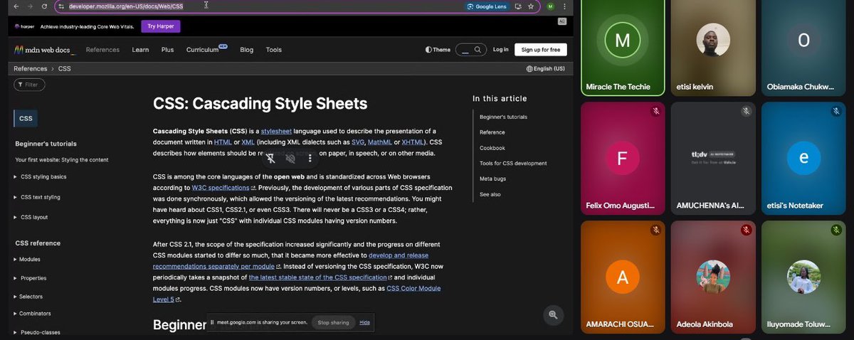Bookmark this page with the star icon
854x340 pixels.
[531, 6]
